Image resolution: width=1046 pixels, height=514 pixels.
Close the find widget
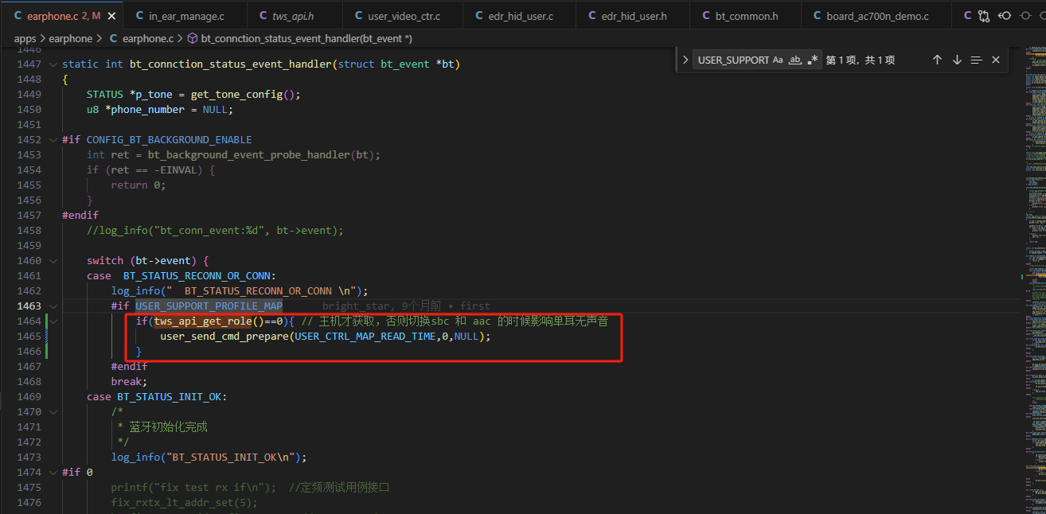click(996, 60)
